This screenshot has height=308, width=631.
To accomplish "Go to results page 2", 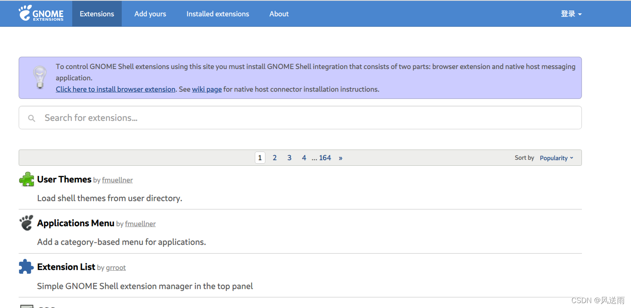I will pos(275,158).
